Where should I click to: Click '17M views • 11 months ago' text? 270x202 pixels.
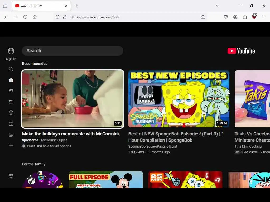pyautogui.click(x=149, y=152)
